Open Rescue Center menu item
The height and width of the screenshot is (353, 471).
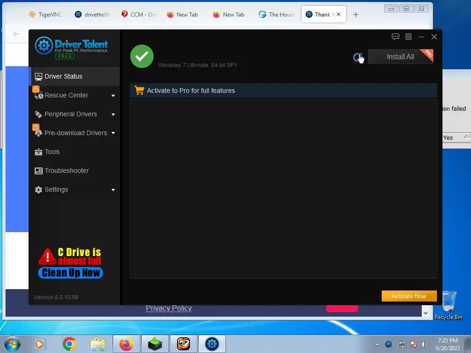[66, 96]
